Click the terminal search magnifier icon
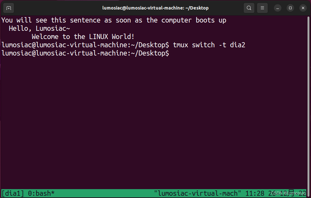Image resolution: width=311 pixels, height=198 pixels. (x=249, y=8)
